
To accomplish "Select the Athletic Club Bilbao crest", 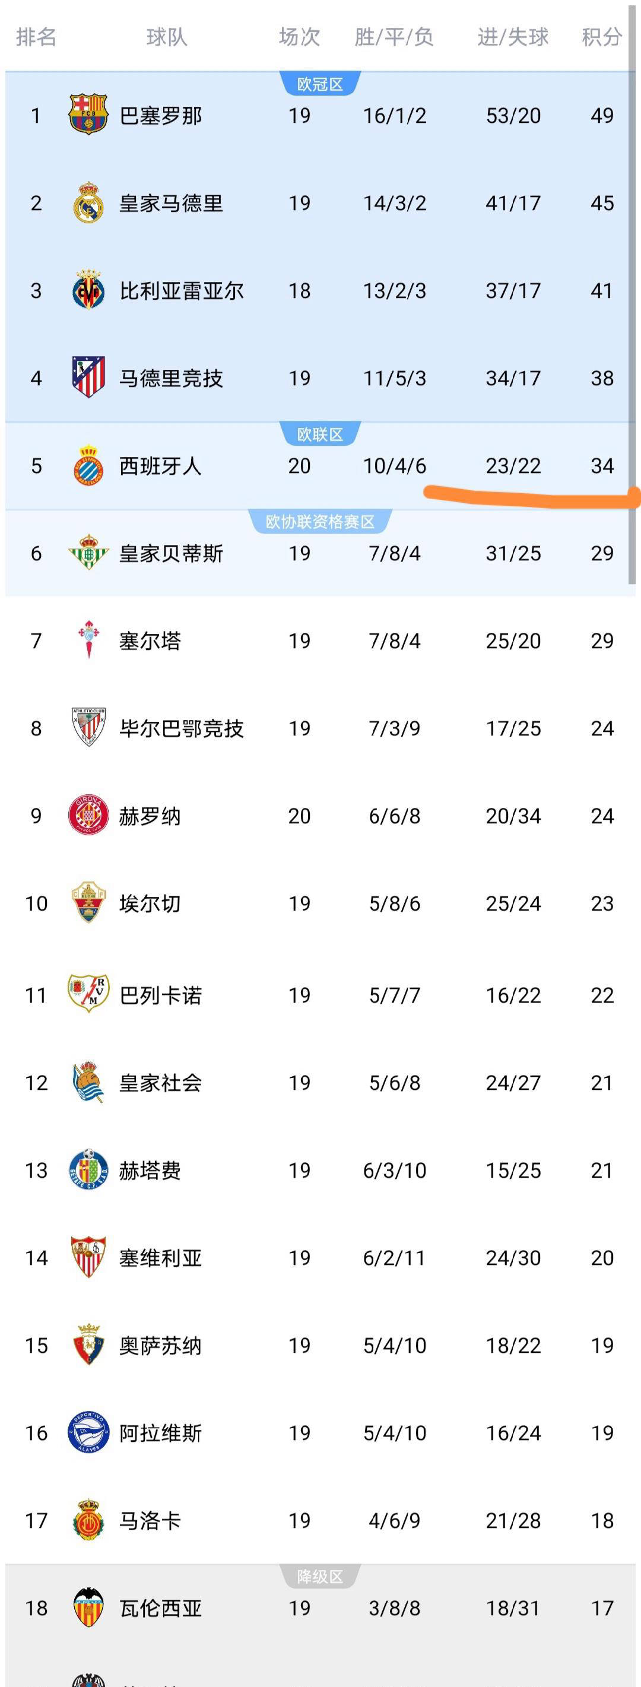I will pyautogui.click(x=88, y=728).
